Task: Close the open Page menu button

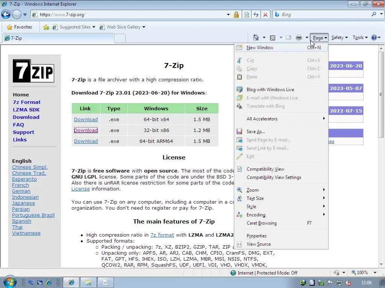Action: tap(319, 38)
